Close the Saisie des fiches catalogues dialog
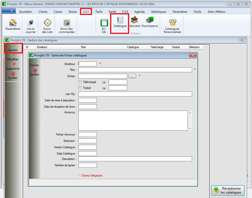The height and width of the screenshot is (198, 252). point(193,55)
